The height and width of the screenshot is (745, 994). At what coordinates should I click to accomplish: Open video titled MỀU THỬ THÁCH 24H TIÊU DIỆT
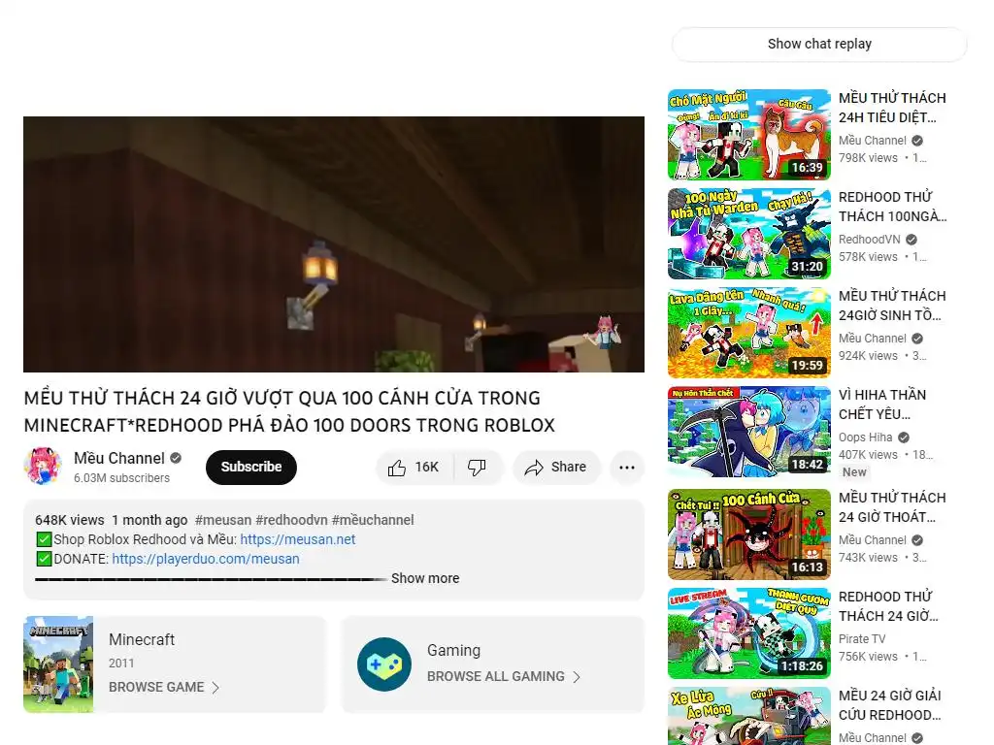(892, 108)
